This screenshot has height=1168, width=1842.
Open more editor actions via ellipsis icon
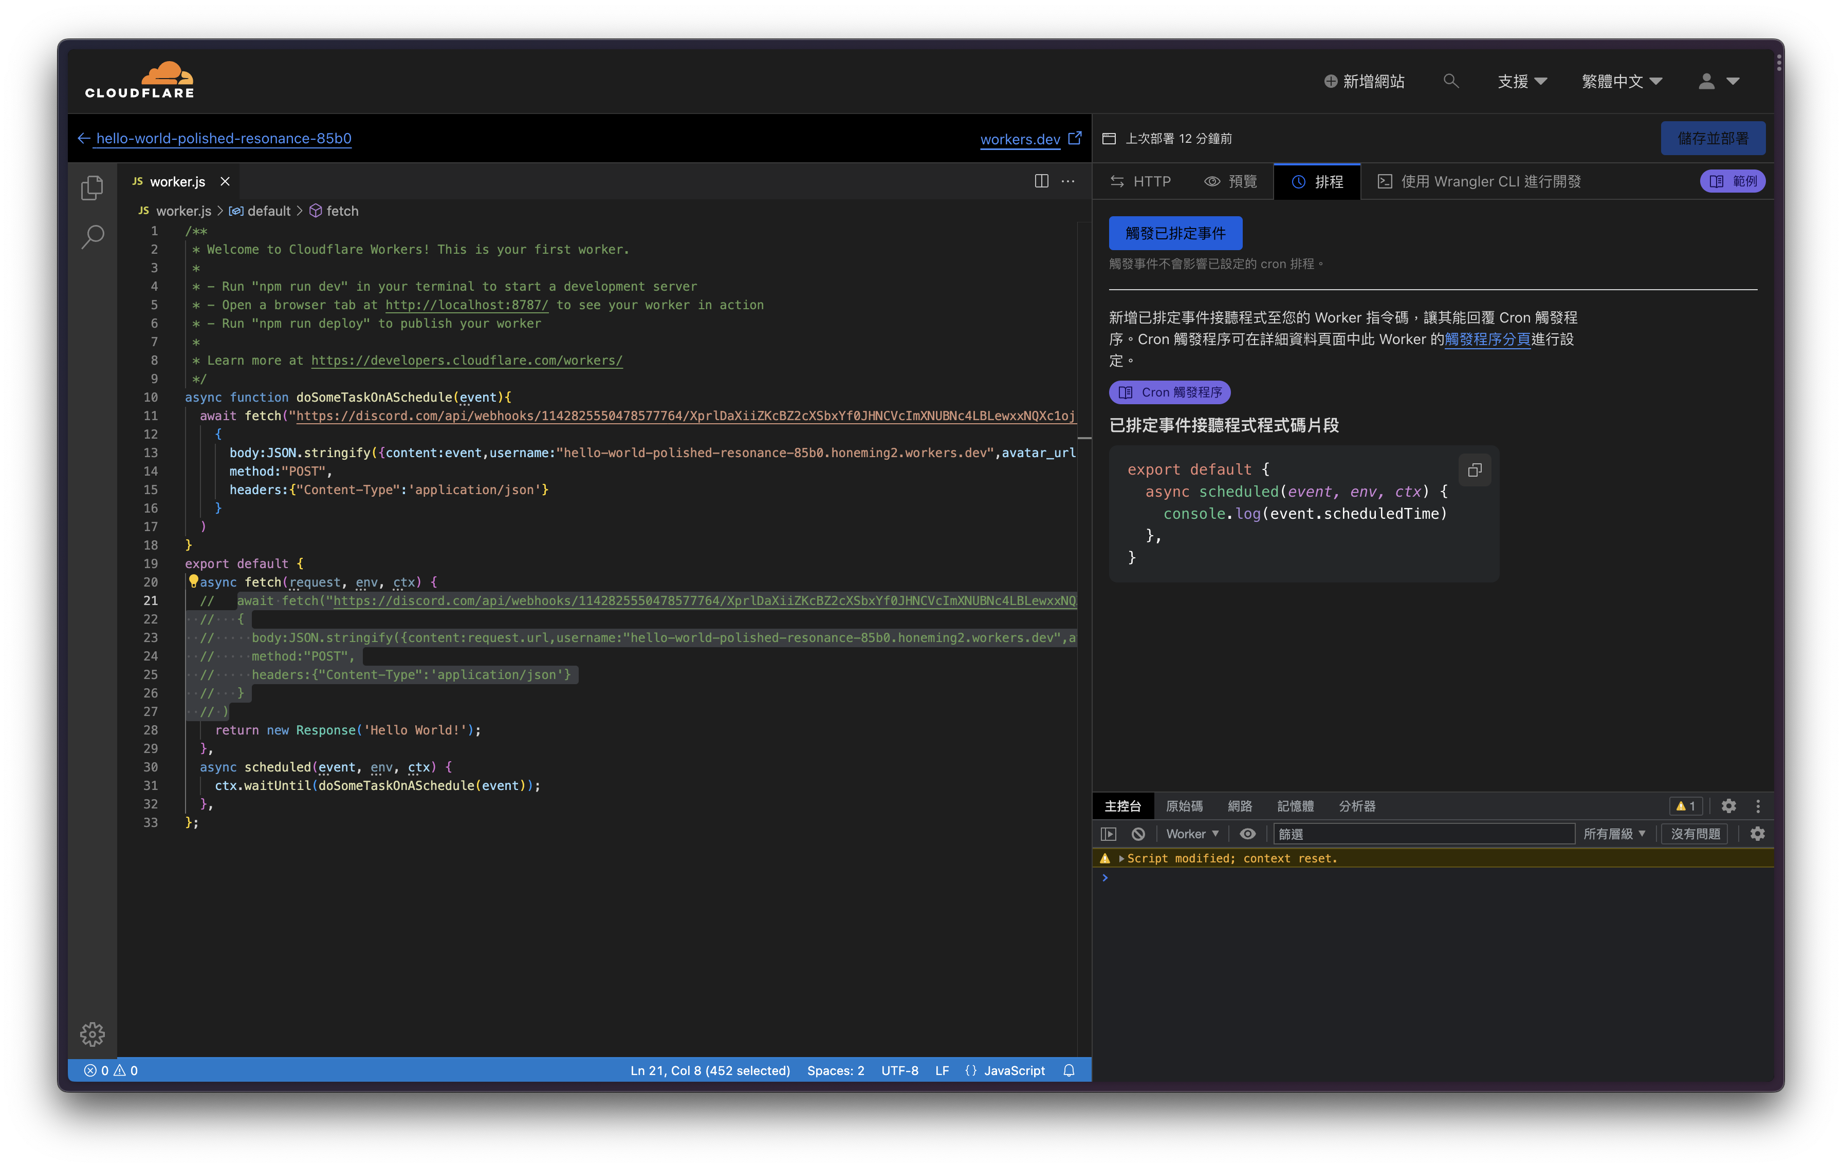pos(1068,181)
